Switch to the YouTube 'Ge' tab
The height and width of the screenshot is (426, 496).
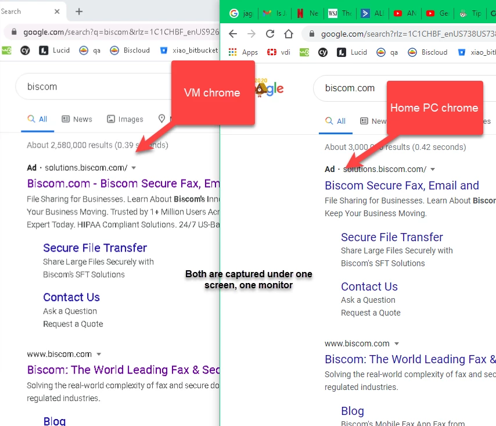click(438, 13)
